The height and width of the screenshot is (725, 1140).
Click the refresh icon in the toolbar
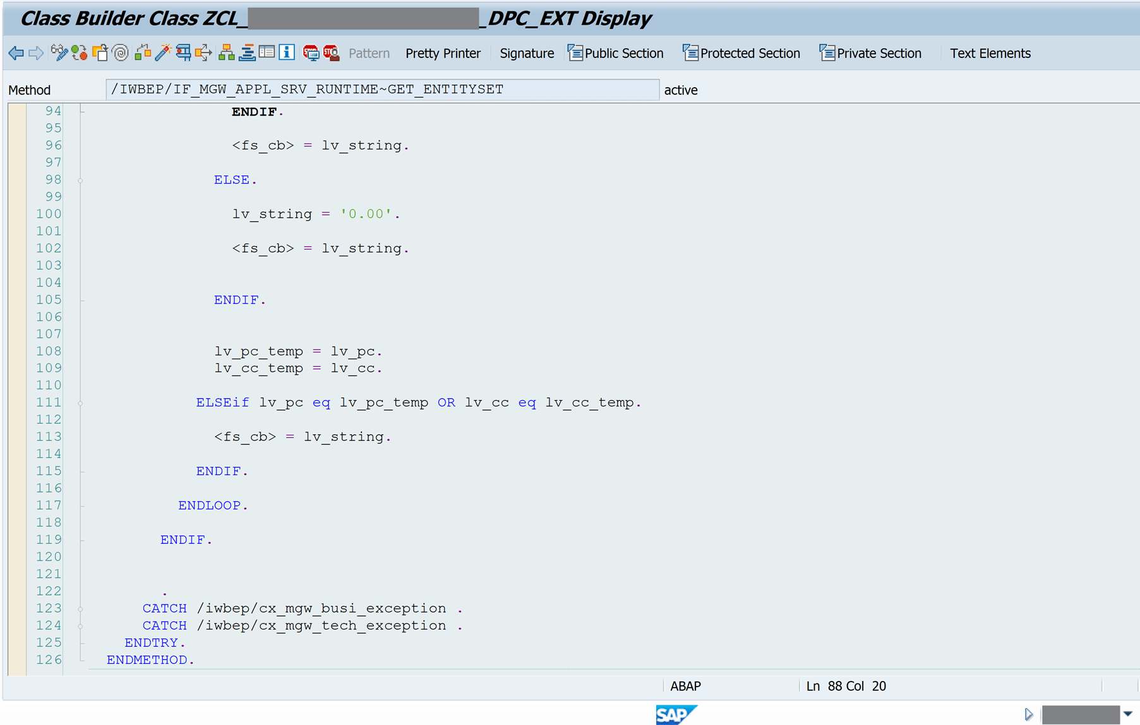point(79,53)
